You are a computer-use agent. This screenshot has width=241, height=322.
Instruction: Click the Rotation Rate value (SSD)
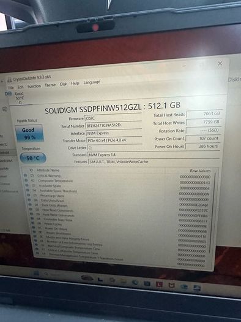[x=203, y=130]
